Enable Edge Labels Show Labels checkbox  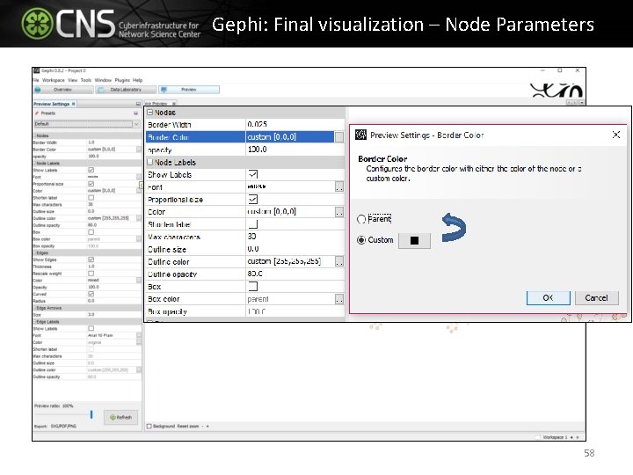91,328
